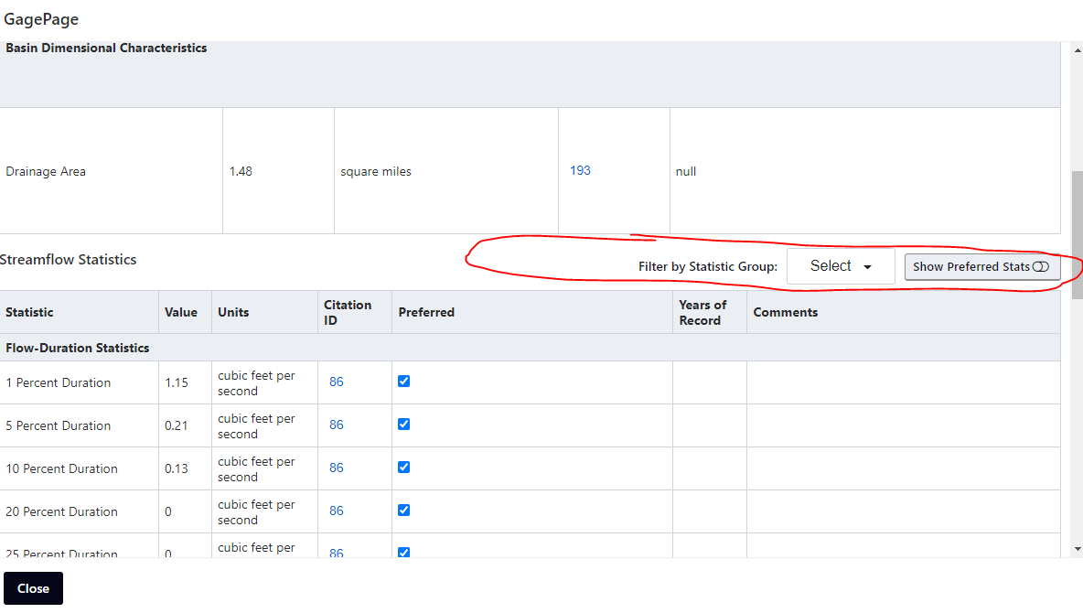Screen dimensions: 1083x613
Task: Close the GagePage dialog
Action: click(x=33, y=588)
